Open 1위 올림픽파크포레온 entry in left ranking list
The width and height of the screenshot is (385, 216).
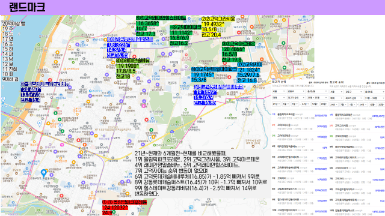[x=300, y=116]
